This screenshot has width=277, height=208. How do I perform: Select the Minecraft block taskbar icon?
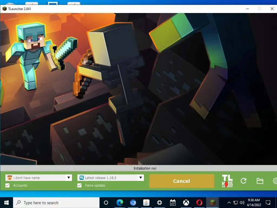coord(213,203)
